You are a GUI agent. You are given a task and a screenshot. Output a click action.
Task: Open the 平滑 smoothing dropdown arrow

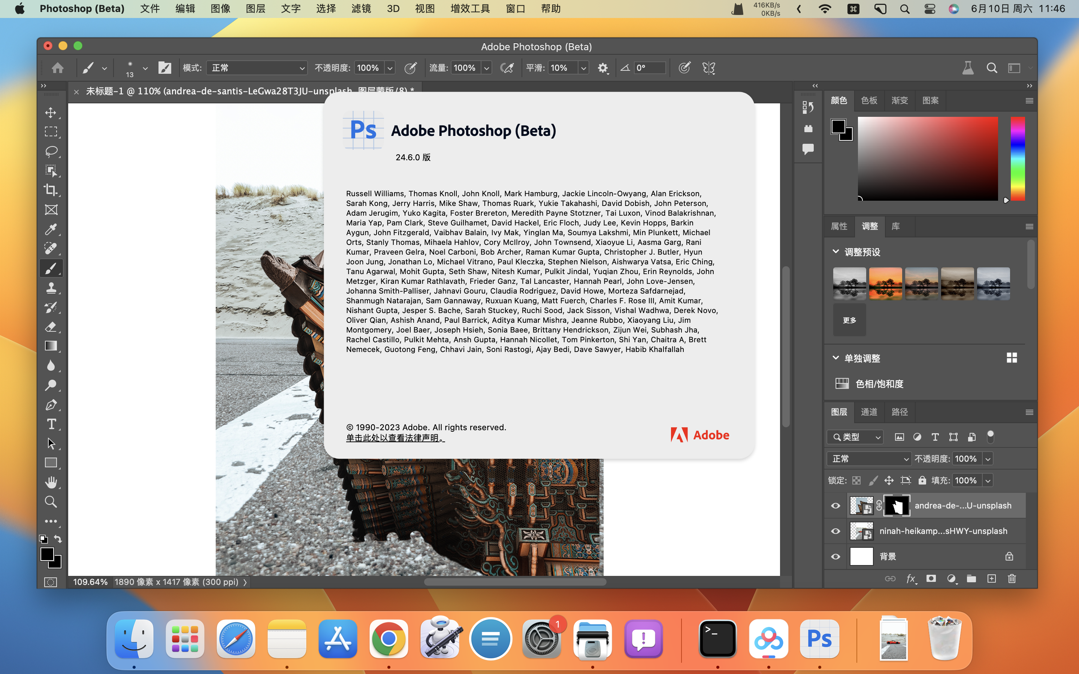[x=583, y=68]
